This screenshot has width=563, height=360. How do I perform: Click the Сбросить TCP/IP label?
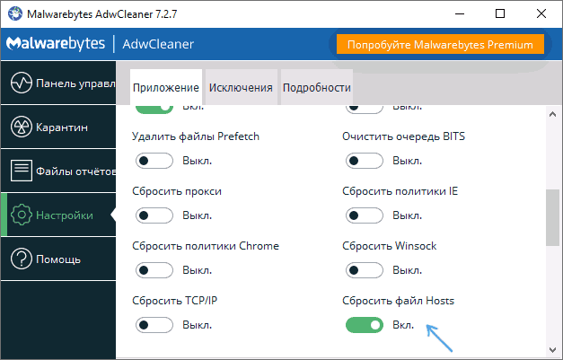click(175, 301)
